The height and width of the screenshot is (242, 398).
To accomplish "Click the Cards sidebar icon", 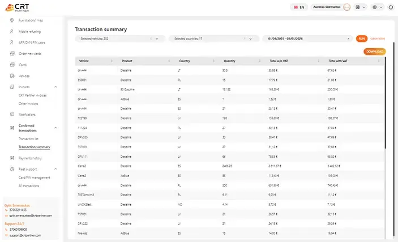I will (x=11, y=64).
